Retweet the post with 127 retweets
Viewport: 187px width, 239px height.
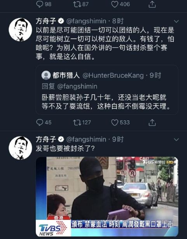(x=77, y=122)
